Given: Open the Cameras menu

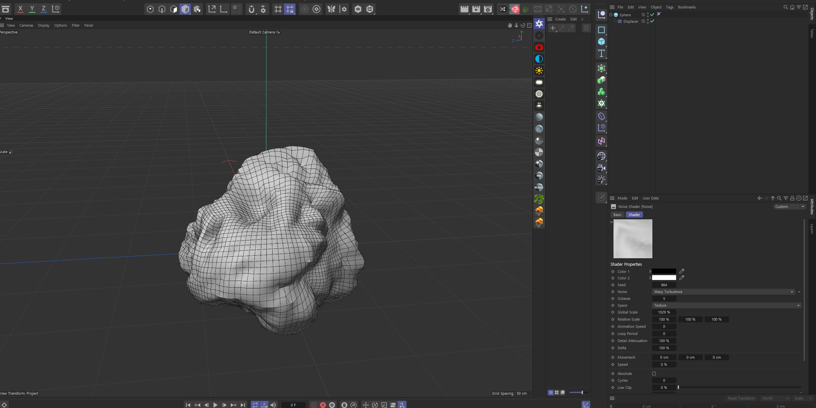Looking at the screenshot, I should (26, 25).
